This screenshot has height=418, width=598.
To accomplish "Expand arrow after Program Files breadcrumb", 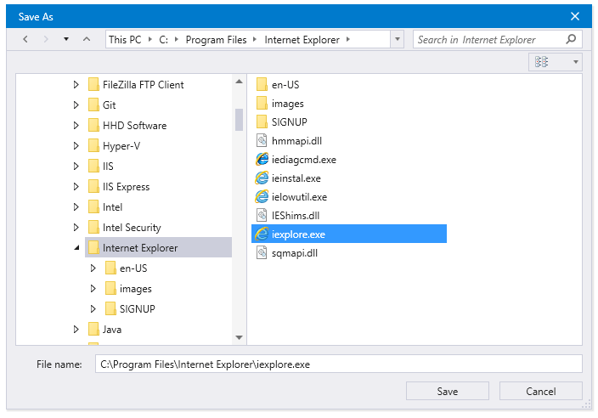I will pos(255,39).
